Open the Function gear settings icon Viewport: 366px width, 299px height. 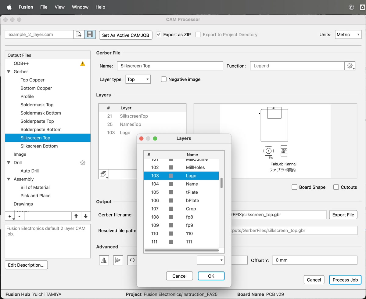tap(350, 66)
